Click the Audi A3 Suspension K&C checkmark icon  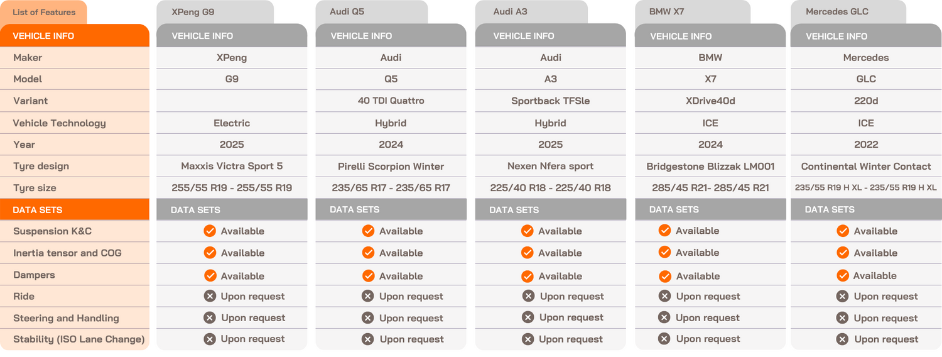(x=527, y=231)
